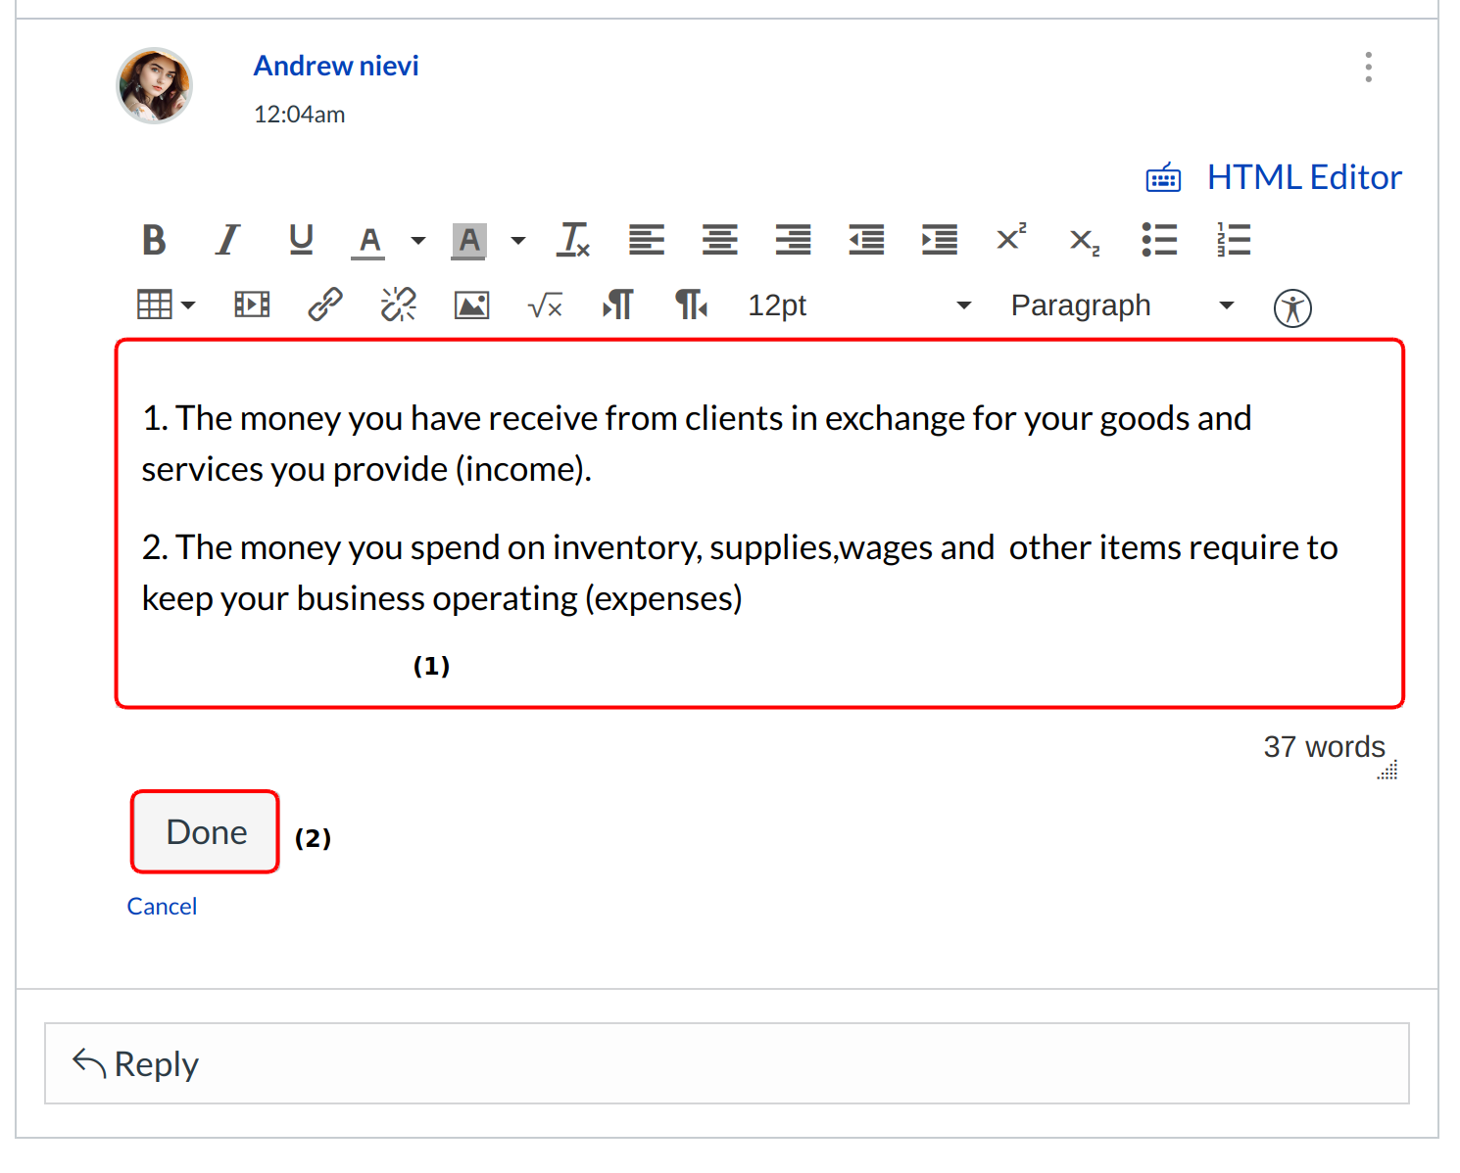This screenshot has width=1460, height=1173.
Task: Toggle bold formatting
Action: pos(154,240)
